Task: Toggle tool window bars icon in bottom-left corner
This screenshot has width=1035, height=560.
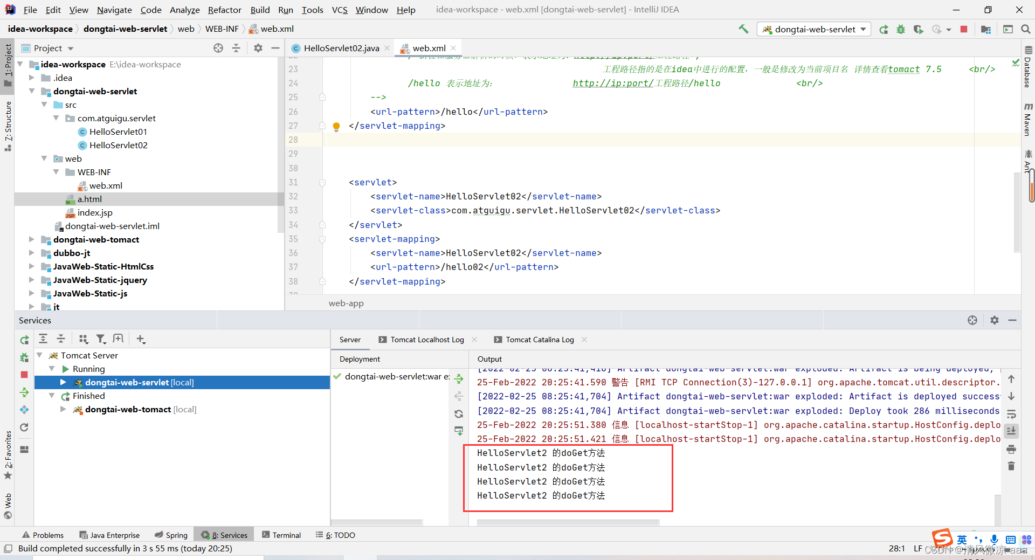Action: point(8,549)
